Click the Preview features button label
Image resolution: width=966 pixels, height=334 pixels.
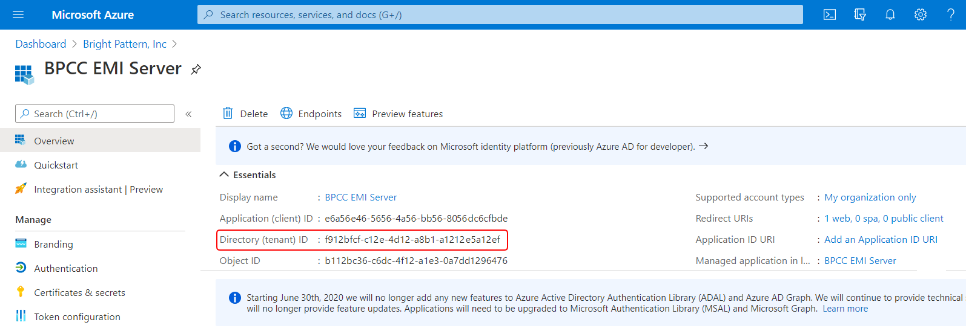point(407,114)
